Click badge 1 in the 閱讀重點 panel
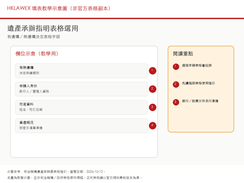244x183 pixels. point(176,67)
